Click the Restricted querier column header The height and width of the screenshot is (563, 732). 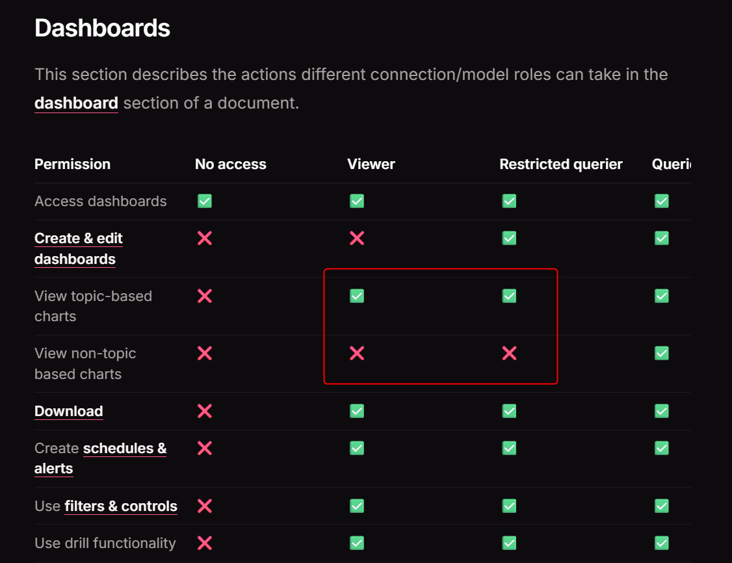pos(560,164)
